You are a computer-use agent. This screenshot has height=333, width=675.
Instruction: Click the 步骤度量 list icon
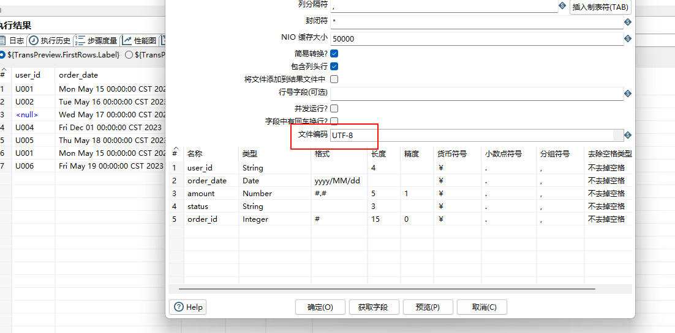pyautogui.click(x=80, y=41)
